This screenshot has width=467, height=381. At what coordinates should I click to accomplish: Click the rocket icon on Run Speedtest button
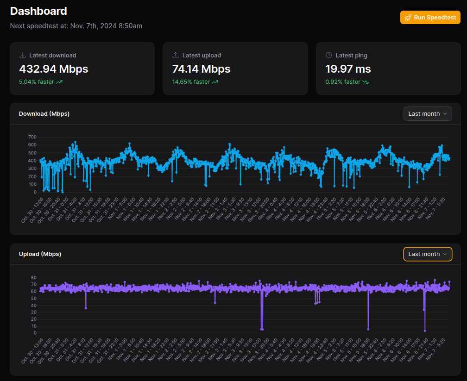click(x=408, y=17)
